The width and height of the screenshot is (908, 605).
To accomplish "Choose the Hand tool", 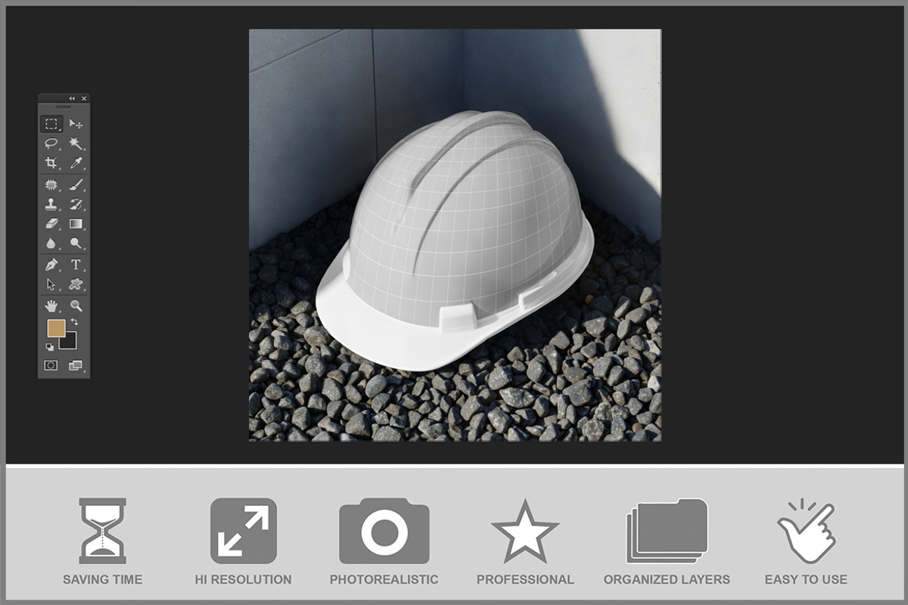I will point(51,305).
